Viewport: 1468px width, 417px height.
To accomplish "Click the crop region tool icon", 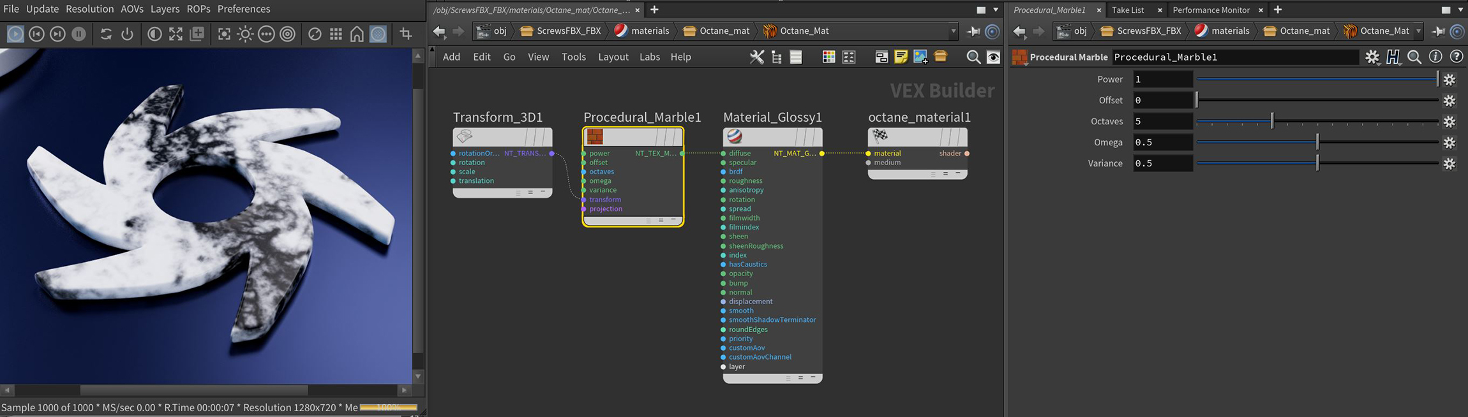I will [406, 34].
